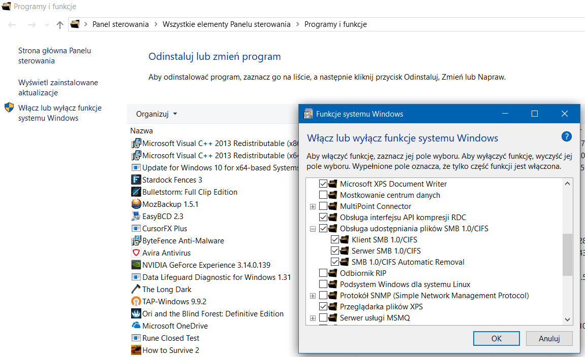Select the Data Lifeguard Diagnostic icon
Image resolution: width=585 pixels, height=357 pixels.
(x=136, y=277)
